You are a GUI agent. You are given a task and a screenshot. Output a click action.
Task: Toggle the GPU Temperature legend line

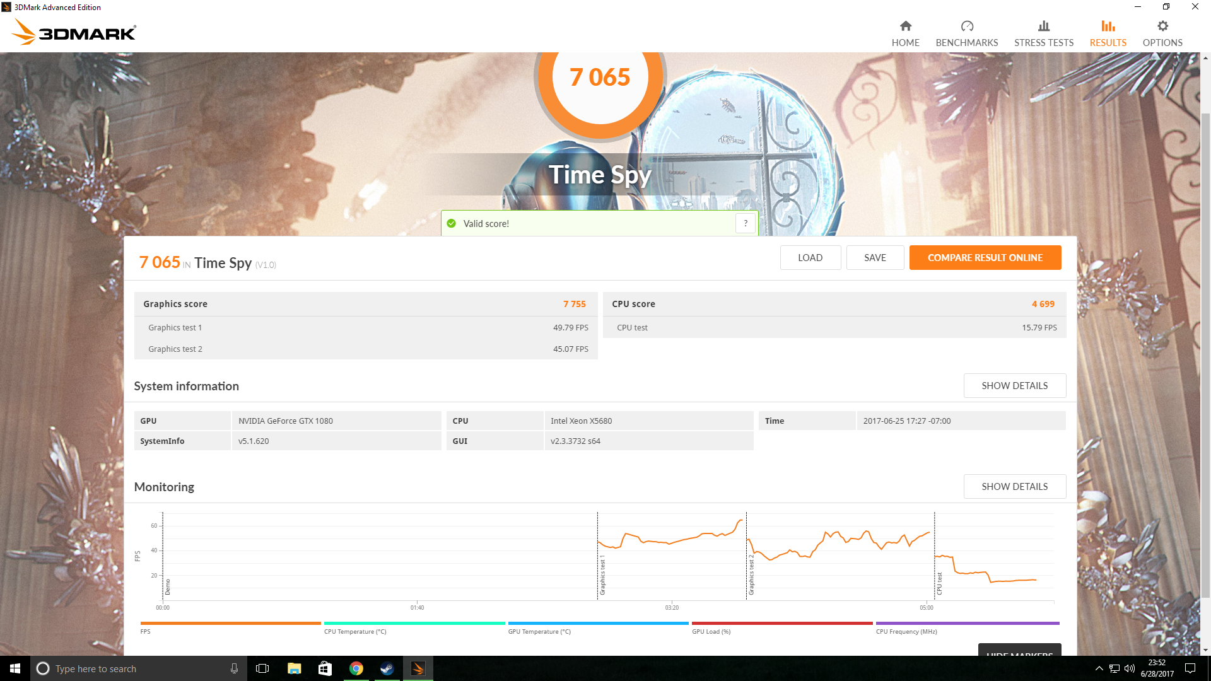598,627
